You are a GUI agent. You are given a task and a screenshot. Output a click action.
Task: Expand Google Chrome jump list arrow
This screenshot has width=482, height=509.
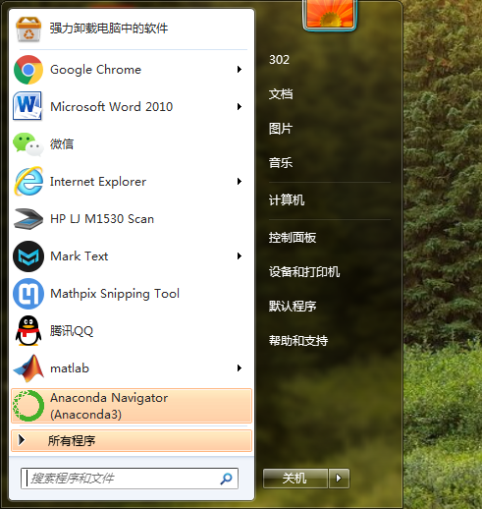240,70
